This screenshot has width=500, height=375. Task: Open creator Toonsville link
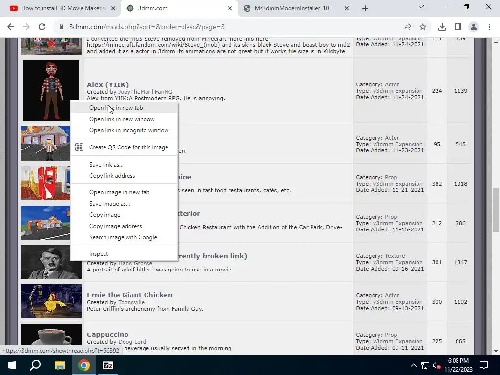click(131, 302)
